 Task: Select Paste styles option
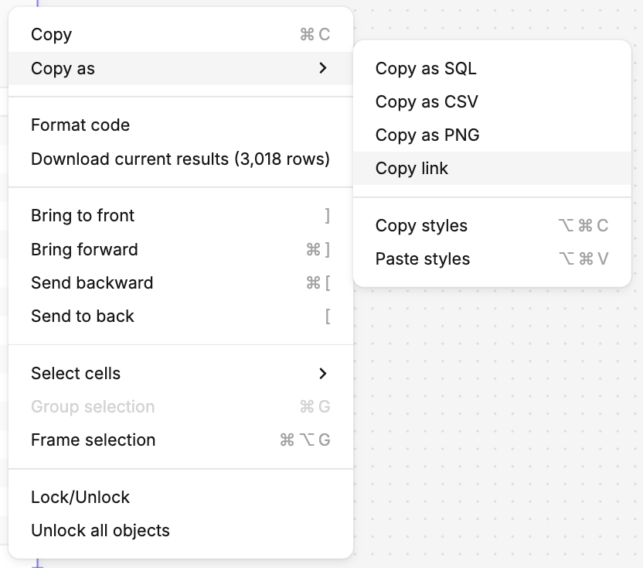point(423,259)
